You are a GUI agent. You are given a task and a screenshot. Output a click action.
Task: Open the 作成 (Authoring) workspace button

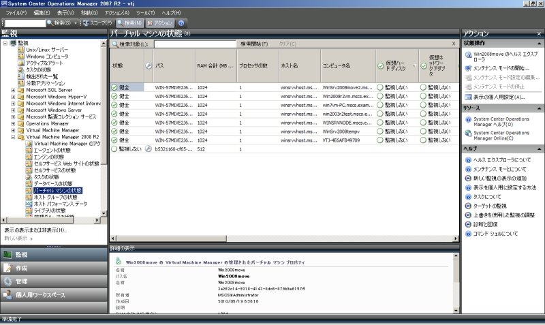click(54, 268)
